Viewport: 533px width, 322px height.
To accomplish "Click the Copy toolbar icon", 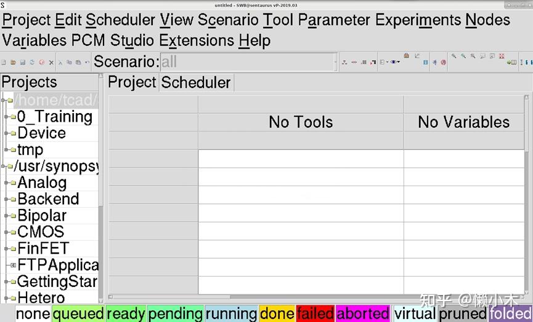I will coord(69,62).
